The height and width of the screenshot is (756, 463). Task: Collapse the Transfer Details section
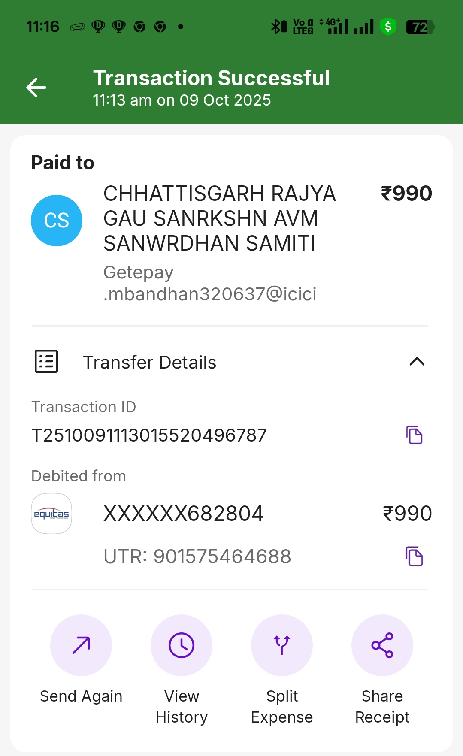417,362
